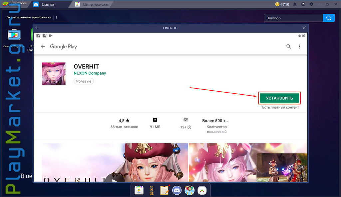The width and height of the screenshot is (341, 197).
Task: Click the first Facebook notification icon
Action: 38,36
